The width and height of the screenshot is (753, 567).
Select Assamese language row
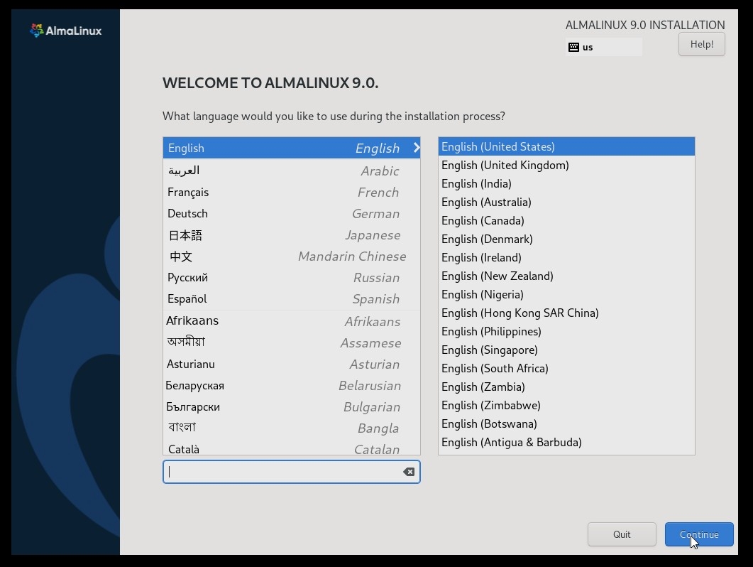(x=292, y=342)
